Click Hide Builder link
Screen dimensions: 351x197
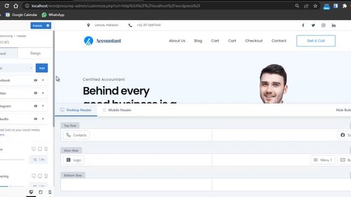pyautogui.click(x=343, y=110)
